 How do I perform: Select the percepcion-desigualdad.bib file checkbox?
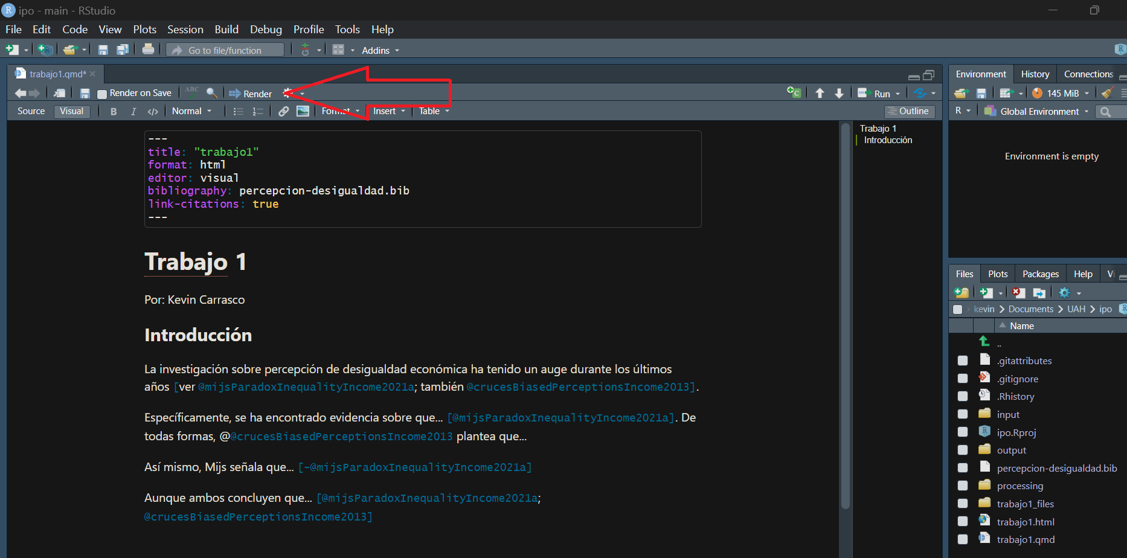(x=963, y=468)
